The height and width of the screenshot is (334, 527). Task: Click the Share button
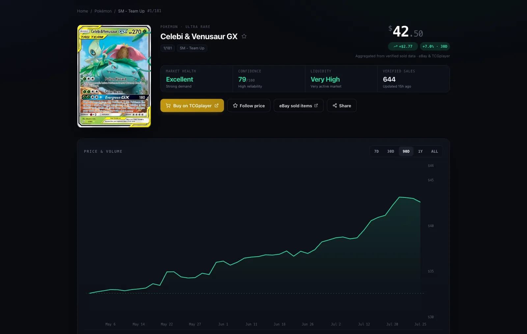click(342, 106)
